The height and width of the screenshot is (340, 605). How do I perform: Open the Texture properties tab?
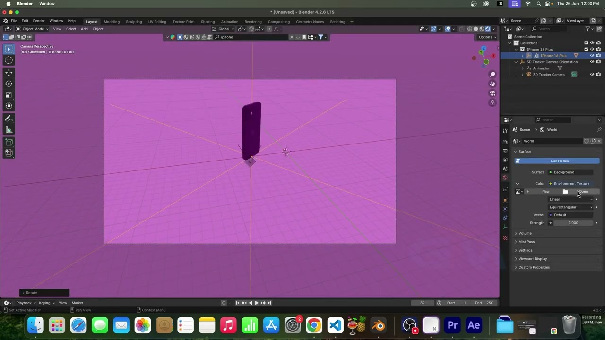[505, 238]
